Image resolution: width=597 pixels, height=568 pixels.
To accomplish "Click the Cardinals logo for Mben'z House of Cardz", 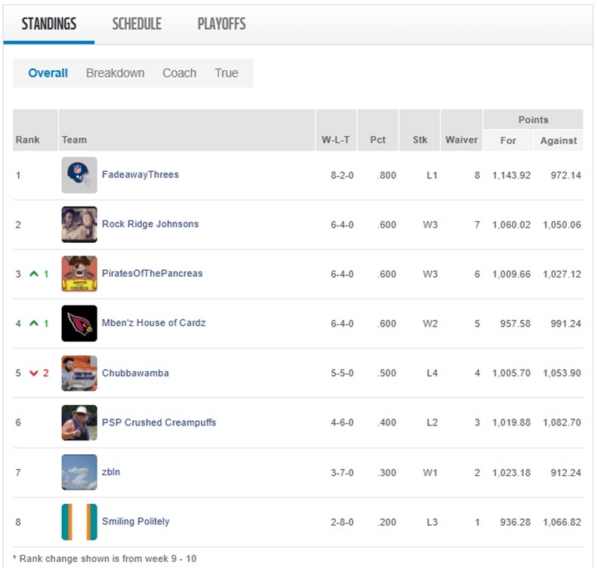I will 79,324.
